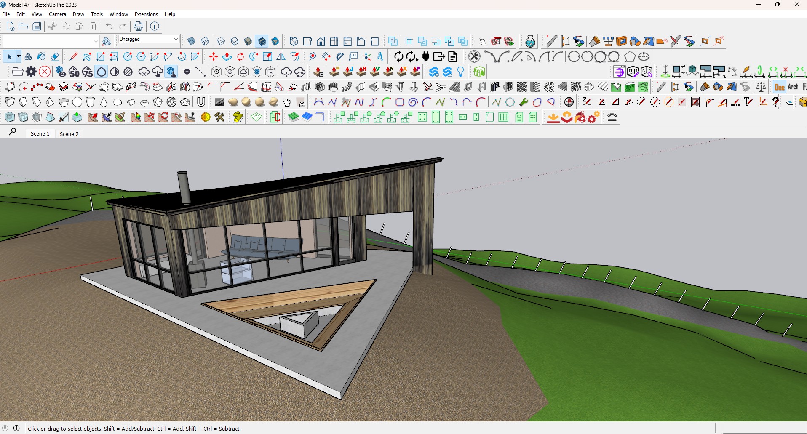The image size is (807, 434).
Task: Open the Tag tool icon beside dropdown
Action: pos(107,41)
